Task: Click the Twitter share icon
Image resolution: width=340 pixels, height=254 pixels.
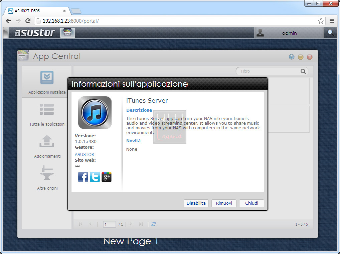Action: (95, 177)
